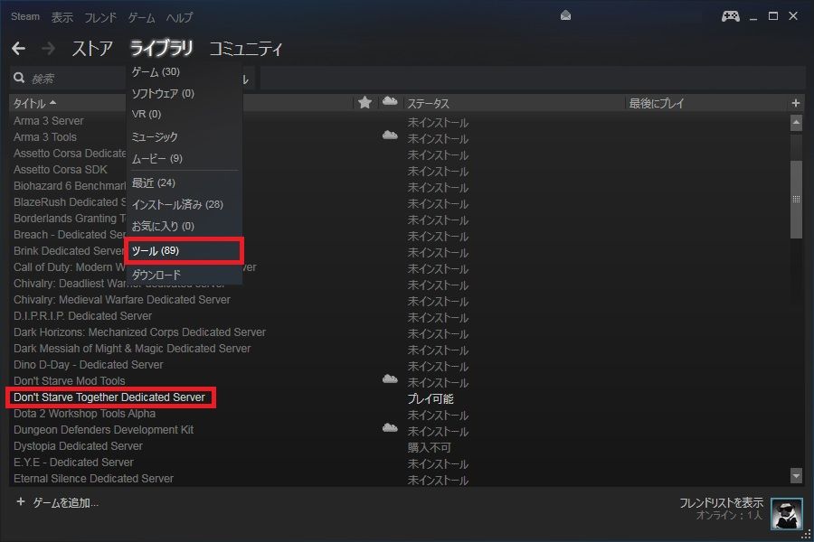Image resolution: width=814 pixels, height=542 pixels.
Task: Click the plus icon beside ゲームを追加
Action: click(20, 501)
